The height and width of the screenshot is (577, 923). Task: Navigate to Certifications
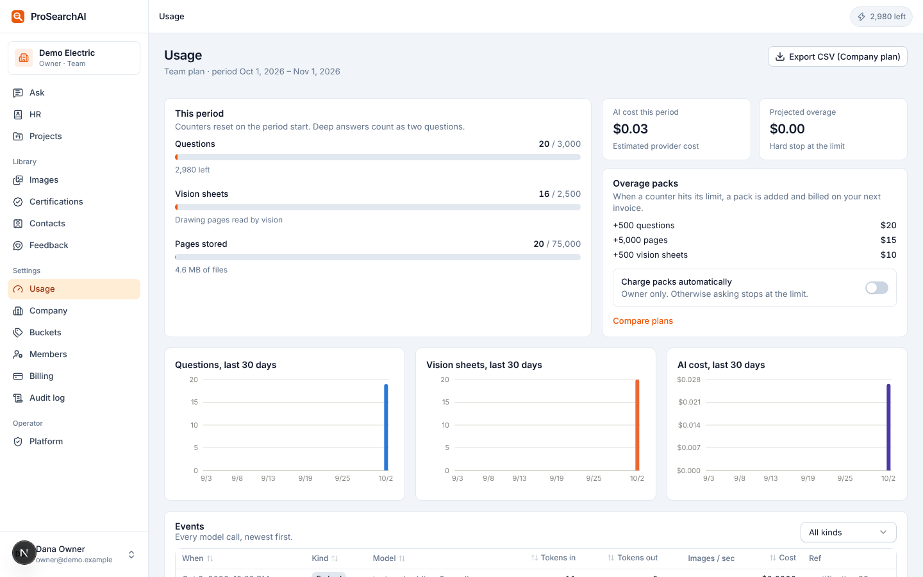pyautogui.click(x=74, y=202)
